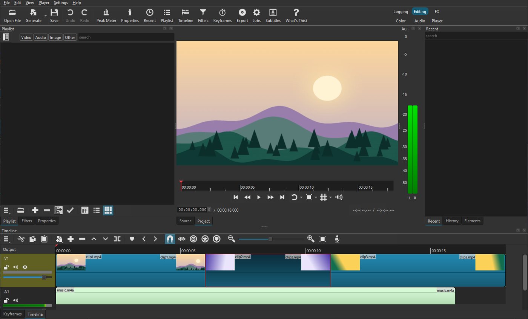Switch to the Color layout
The width and height of the screenshot is (528, 319).
coord(401,21)
